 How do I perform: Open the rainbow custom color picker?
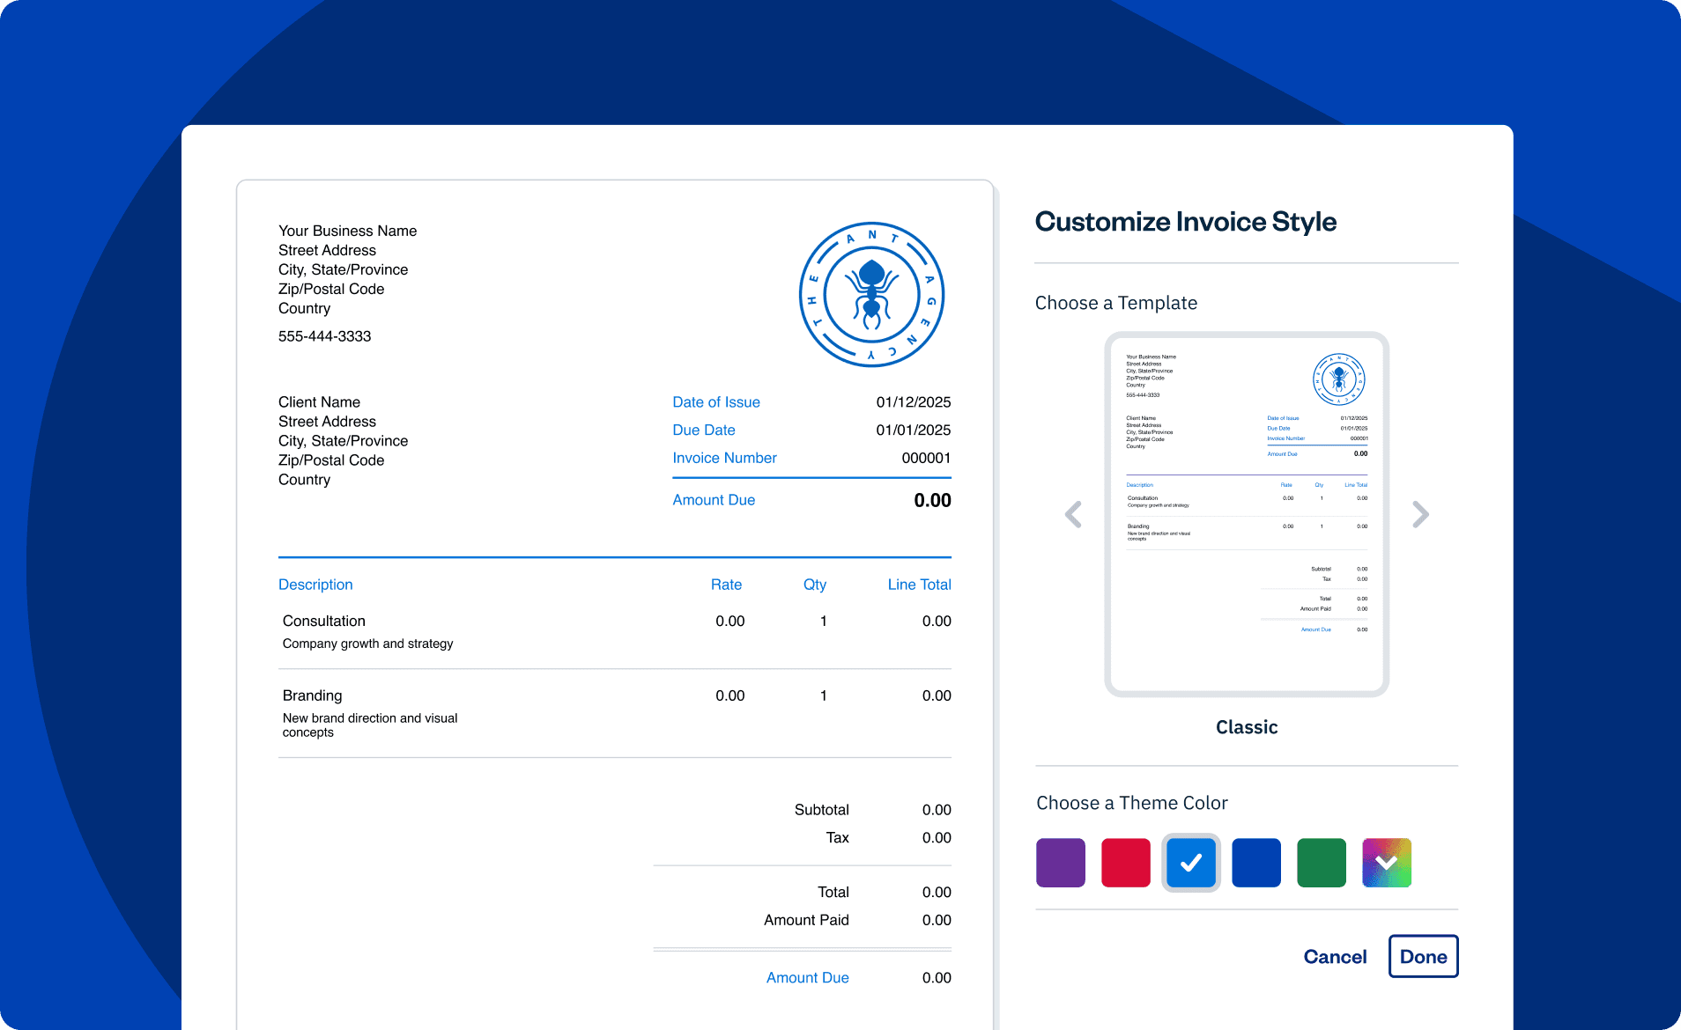[x=1386, y=863]
